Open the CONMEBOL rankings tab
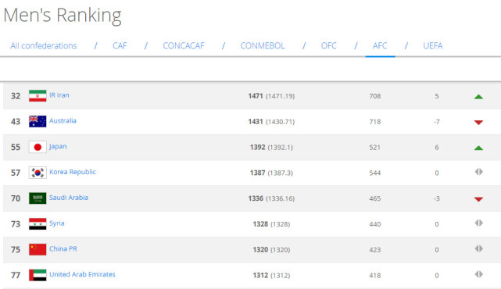The image size is (501, 289). [x=263, y=46]
